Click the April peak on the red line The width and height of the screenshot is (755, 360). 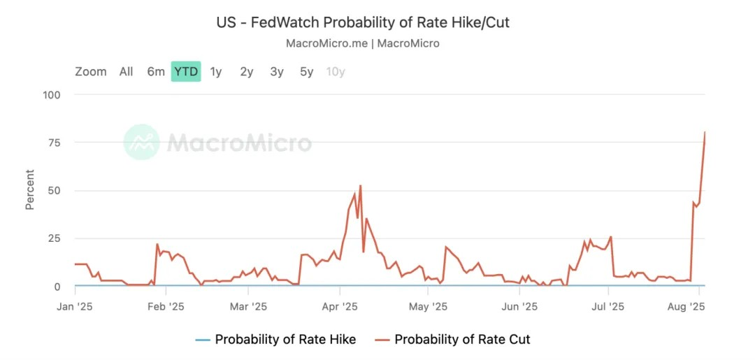coord(360,186)
